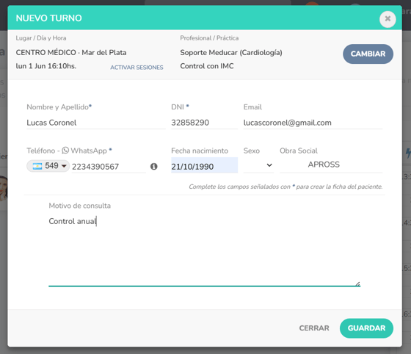Focus the Nombre y Apellido field
This screenshot has height=354, width=411.
tap(96, 123)
